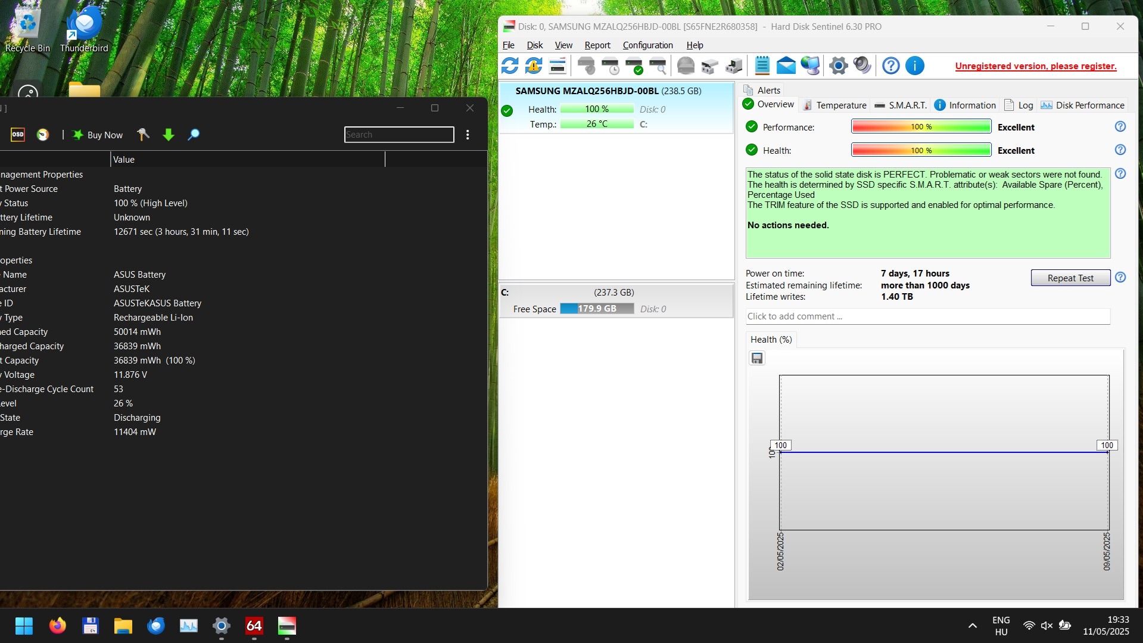Screen dimensions: 1143x643
Task: Open the three-dot menu in the dark window
Action: tap(468, 135)
